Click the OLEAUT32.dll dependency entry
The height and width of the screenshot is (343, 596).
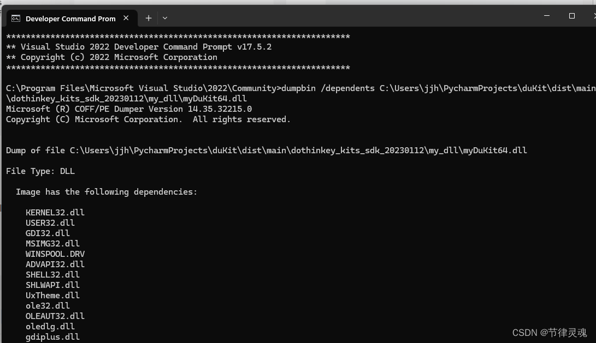point(55,316)
